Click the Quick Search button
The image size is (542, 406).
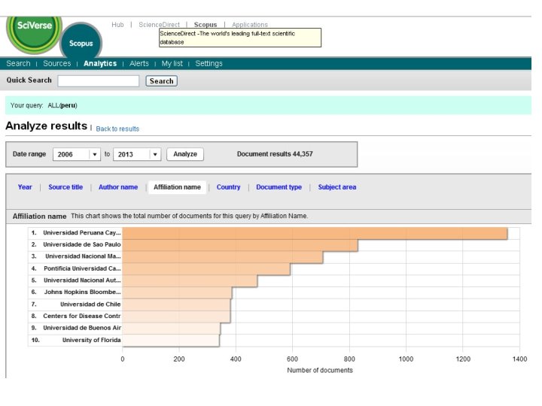point(161,81)
